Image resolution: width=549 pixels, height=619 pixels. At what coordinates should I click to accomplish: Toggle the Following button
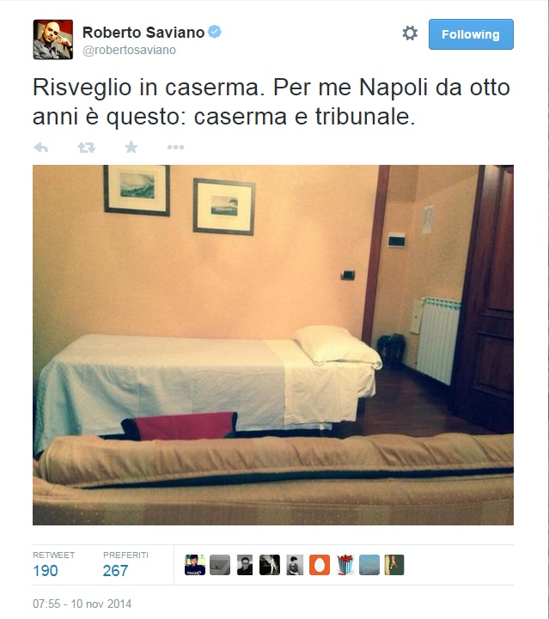(x=471, y=34)
